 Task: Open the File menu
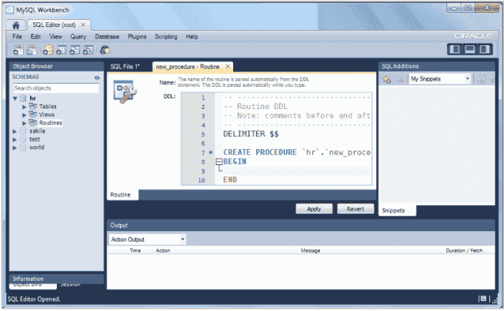[x=17, y=37]
